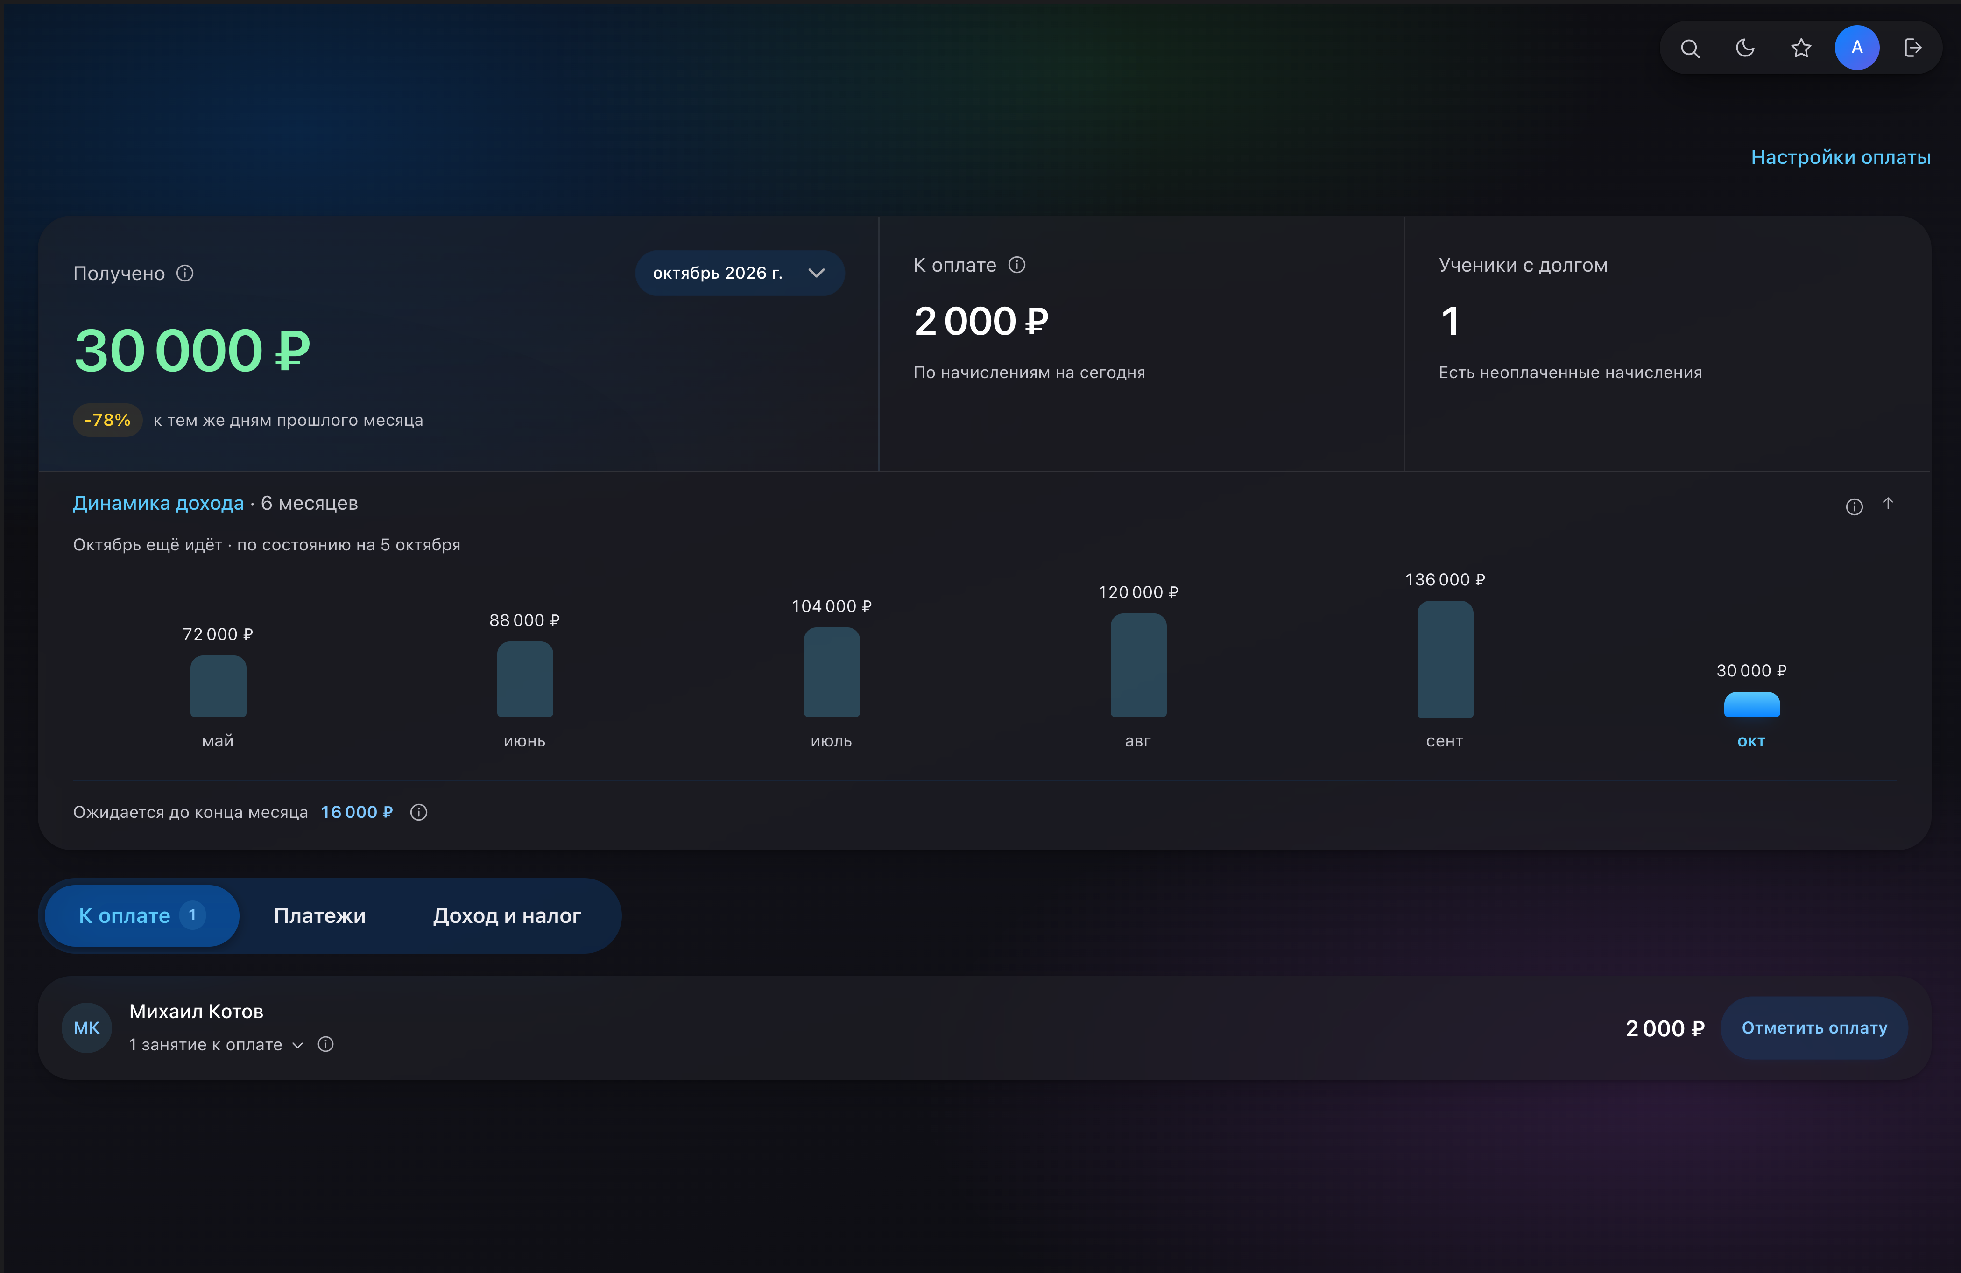Select the 'авг' bar showing 120 000 ₽

click(1138, 665)
